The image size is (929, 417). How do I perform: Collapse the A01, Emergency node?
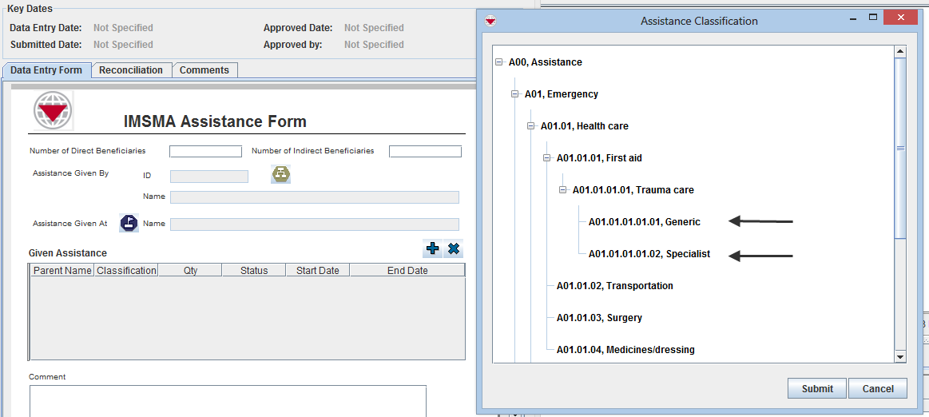[x=515, y=94]
